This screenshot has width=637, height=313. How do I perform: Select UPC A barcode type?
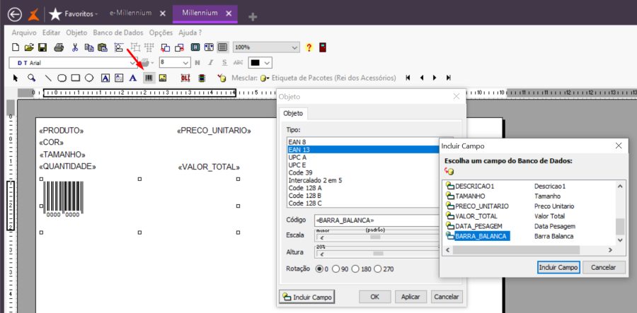point(297,157)
